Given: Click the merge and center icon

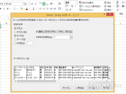Looking at the screenshot, I should [60, 9].
